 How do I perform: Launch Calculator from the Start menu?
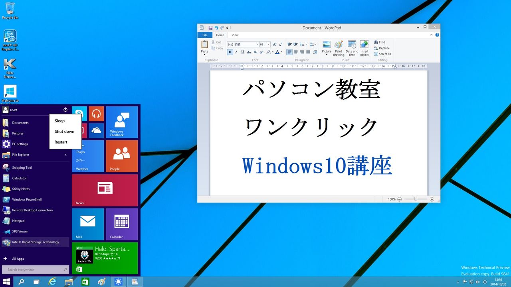(x=35, y=178)
